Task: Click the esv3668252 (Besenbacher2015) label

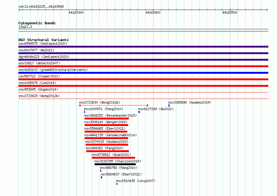Action: click(x=110, y=115)
